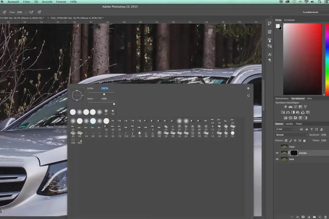Add a Vibrance adjustment layer
This screenshot has width=329, height=219.
pyautogui.click(x=305, y=107)
